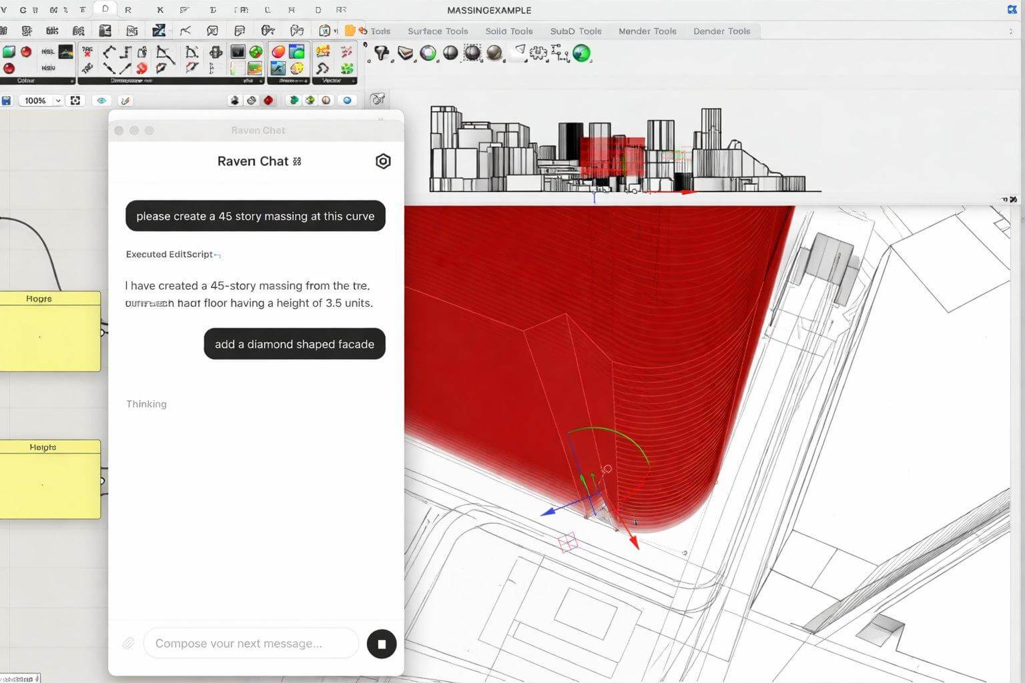This screenshot has height=683, width=1025.
Task: Click the dotted-outline sphere icon
Action: tap(472, 53)
